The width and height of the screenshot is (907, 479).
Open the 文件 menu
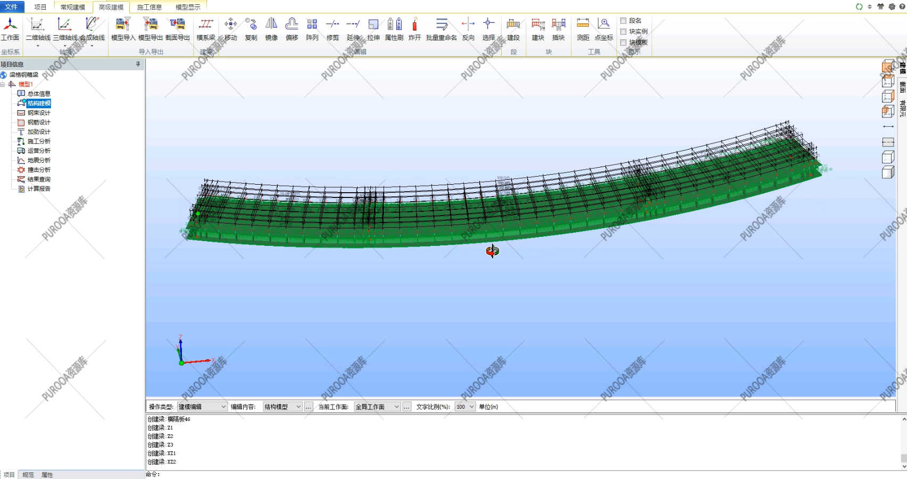pos(11,7)
